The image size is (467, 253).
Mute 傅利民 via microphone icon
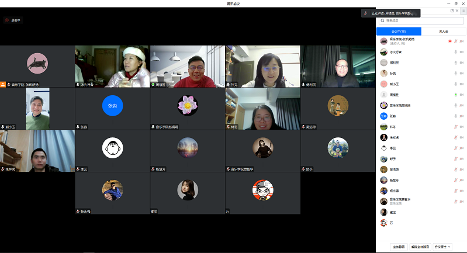(x=456, y=63)
